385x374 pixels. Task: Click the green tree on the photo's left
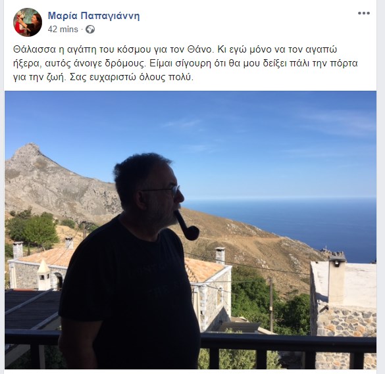(x=32, y=229)
